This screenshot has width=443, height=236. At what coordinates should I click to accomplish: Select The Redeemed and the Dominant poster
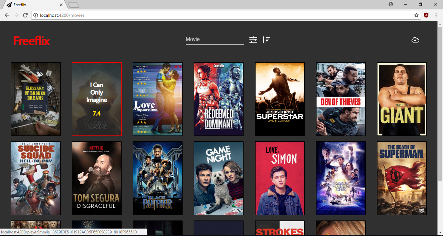[x=219, y=99]
